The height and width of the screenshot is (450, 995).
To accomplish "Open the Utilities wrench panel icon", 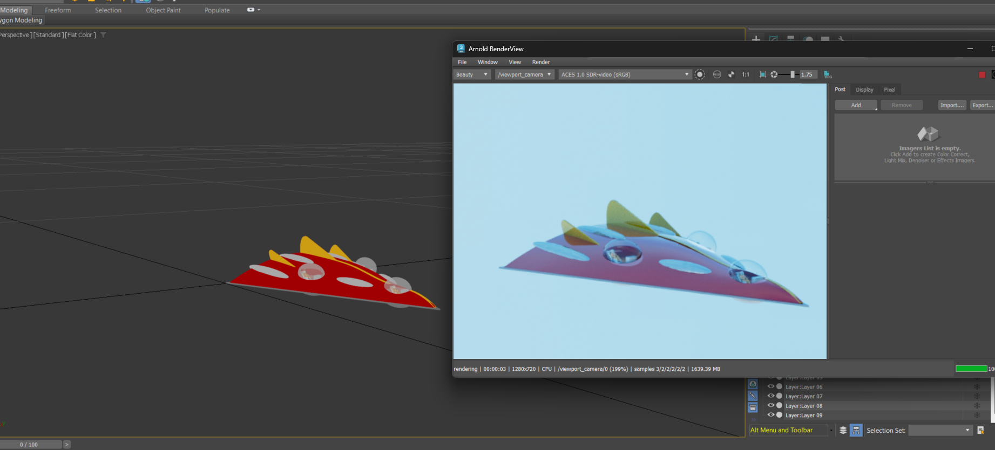I will pos(841,39).
